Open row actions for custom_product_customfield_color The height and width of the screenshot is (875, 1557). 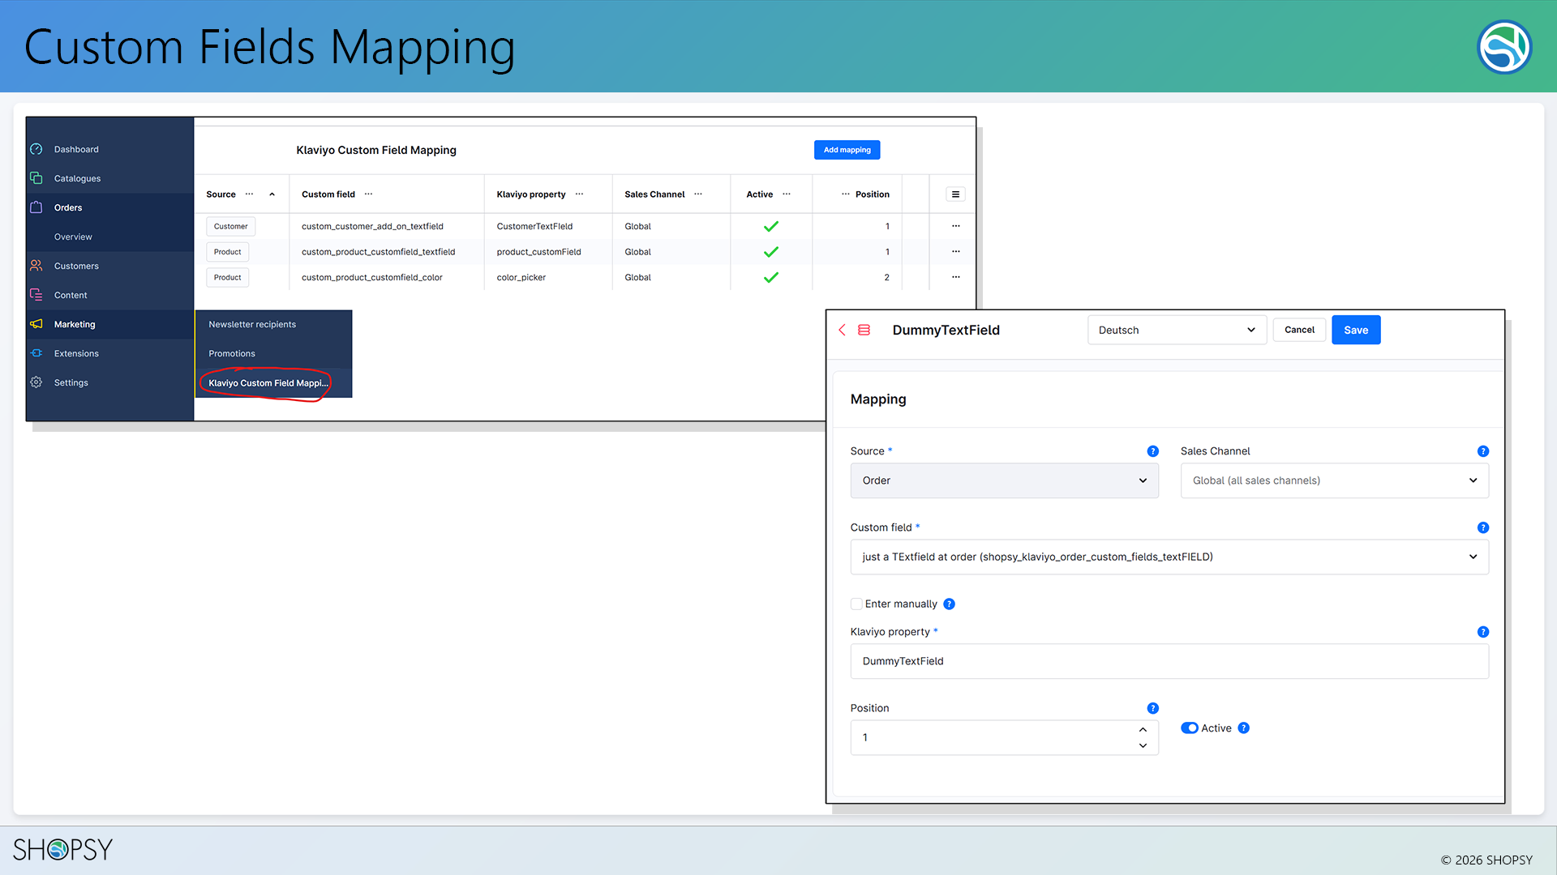[x=955, y=277]
